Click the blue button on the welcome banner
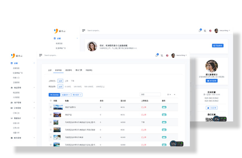 tap(218, 45)
